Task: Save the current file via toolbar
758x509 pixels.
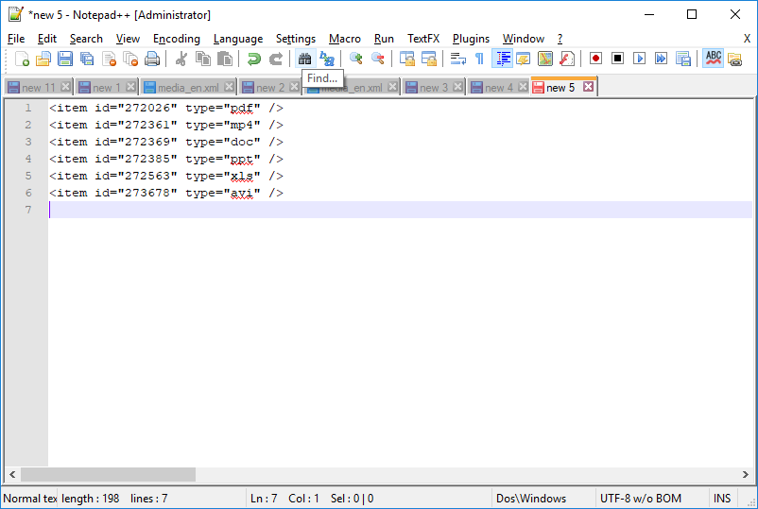Action: click(x=65, y=59)
